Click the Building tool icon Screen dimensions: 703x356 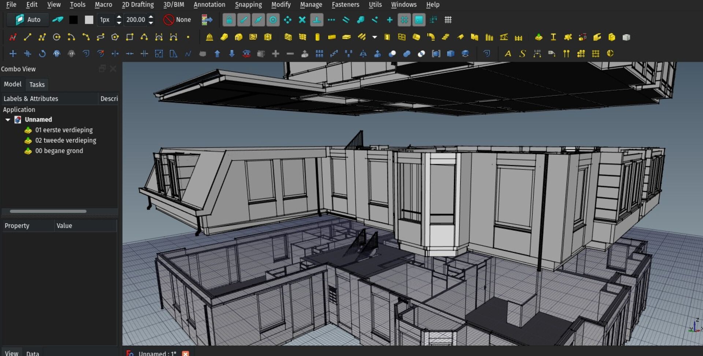point(238,37)
